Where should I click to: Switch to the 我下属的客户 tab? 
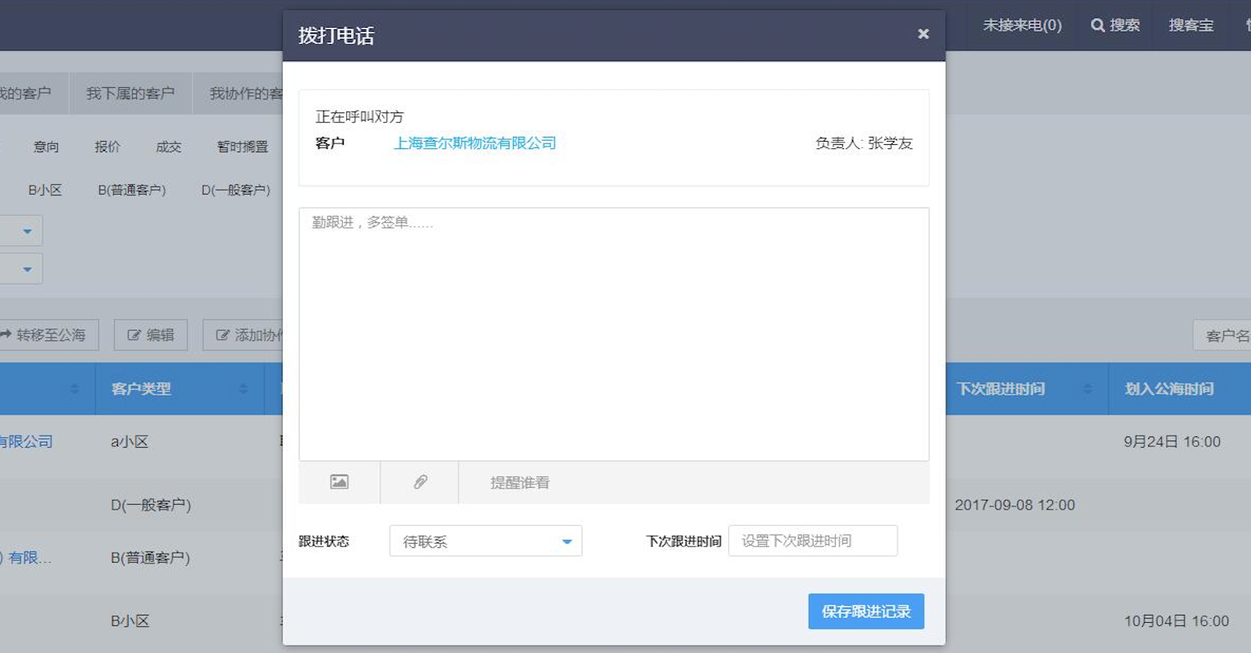[x=130, y=94]
